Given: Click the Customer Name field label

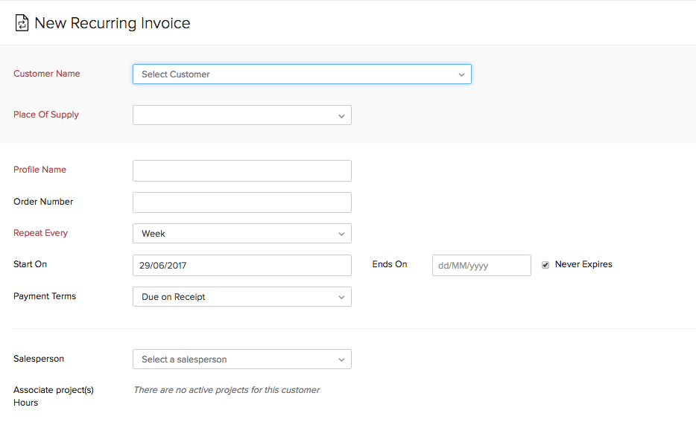Looking at the screenshot, I should pyautogui.click(x=47, y=74).
